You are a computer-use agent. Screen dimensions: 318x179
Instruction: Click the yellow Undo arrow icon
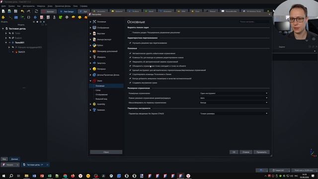[x=22, y=11]
